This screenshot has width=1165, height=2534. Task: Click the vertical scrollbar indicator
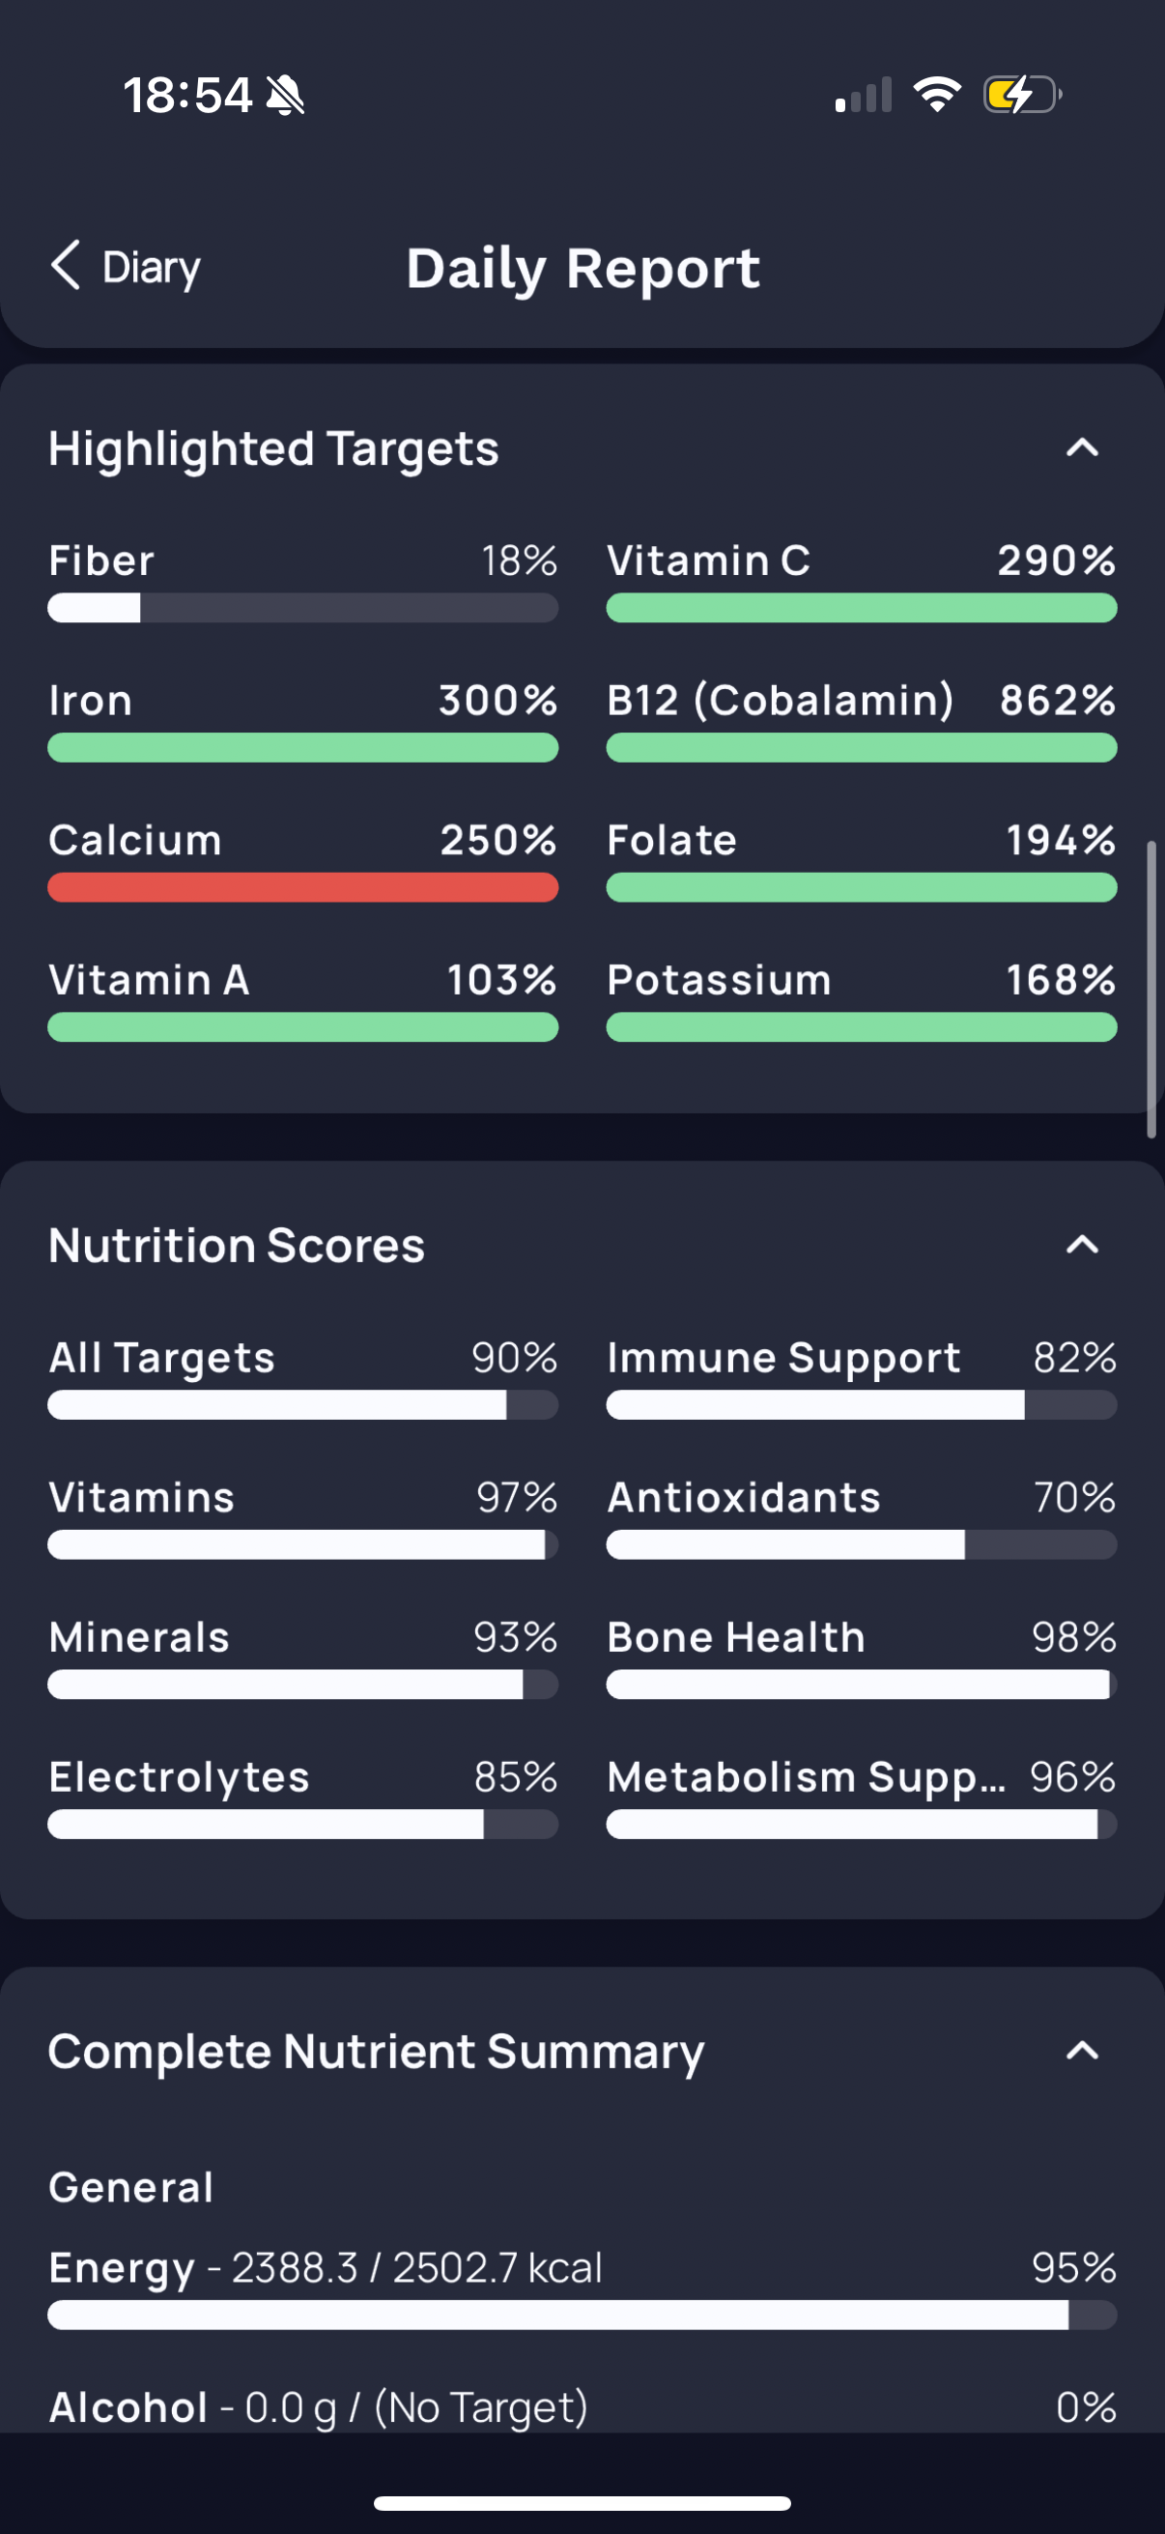(1151, 989)
